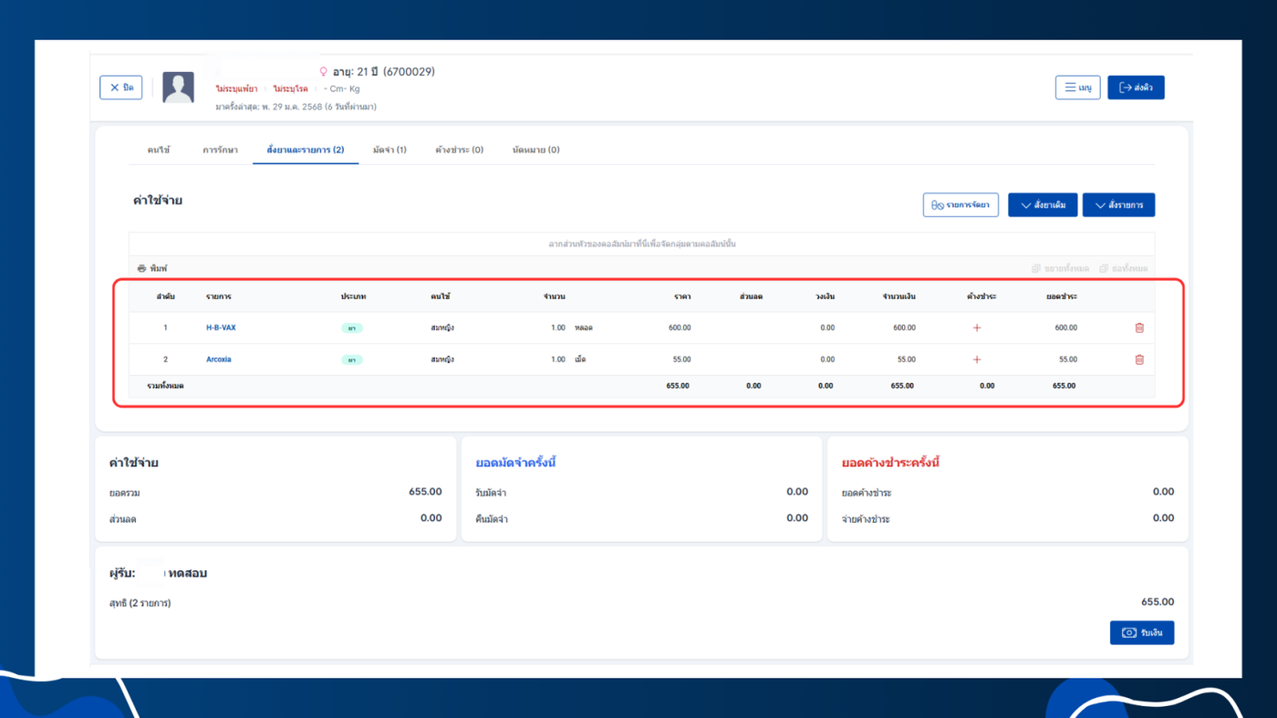
Task: Open the การรักษา tab
Action: tap(220, 150)
